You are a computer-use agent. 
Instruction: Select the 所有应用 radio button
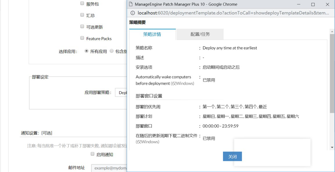tap(87, 51)
